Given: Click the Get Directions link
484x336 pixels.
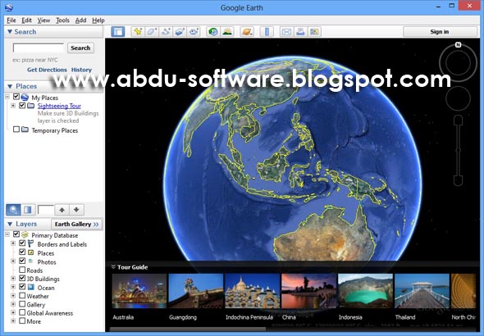Looking at the screenshot, I should point(47,70).
